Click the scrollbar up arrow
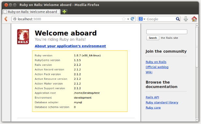The width and height of the screenshot is (201, 124). click(x=197, y=25)
